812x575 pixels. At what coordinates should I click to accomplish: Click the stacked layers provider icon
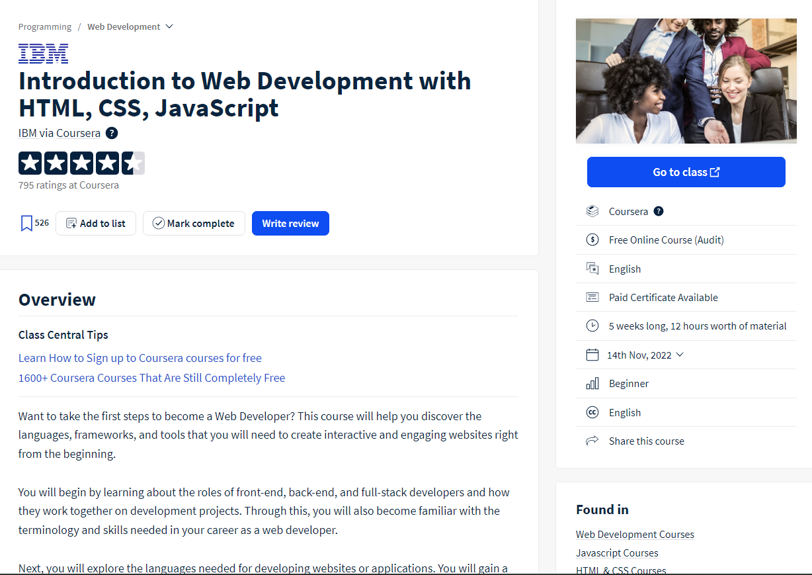(x=592, y=211)
